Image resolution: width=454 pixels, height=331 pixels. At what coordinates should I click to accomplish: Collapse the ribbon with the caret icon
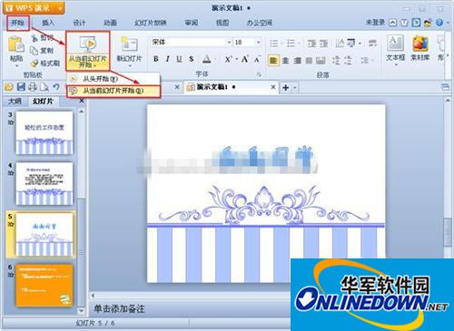[392, 23]
